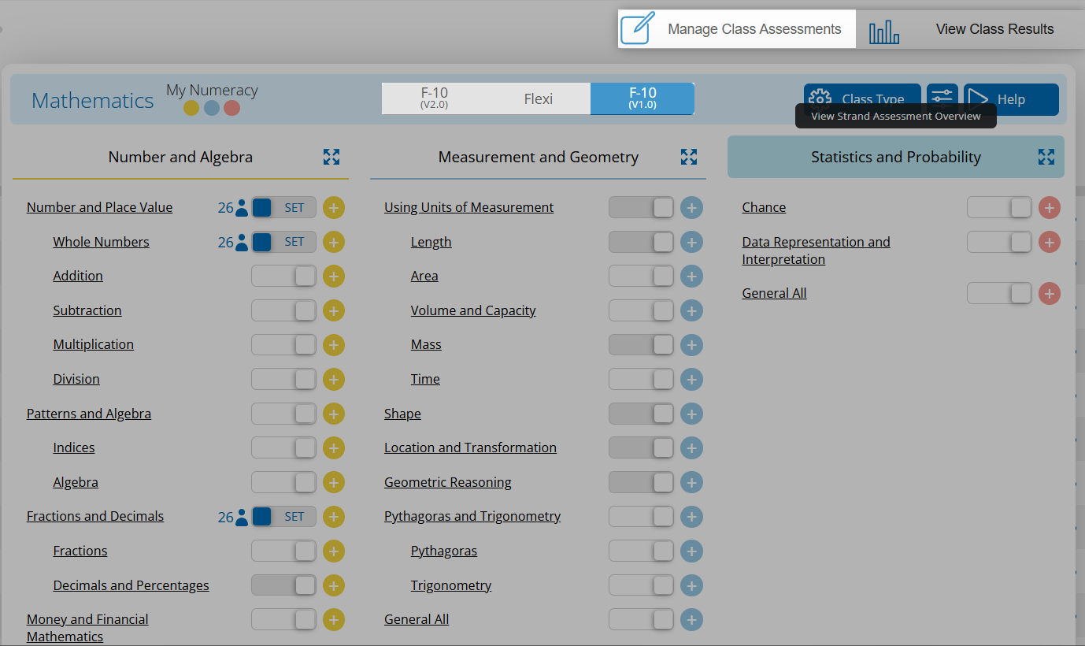Viewport: 1085px width, 646px height.
Task: Open the Location and Transformation link
Action: [x=470, y=447]
